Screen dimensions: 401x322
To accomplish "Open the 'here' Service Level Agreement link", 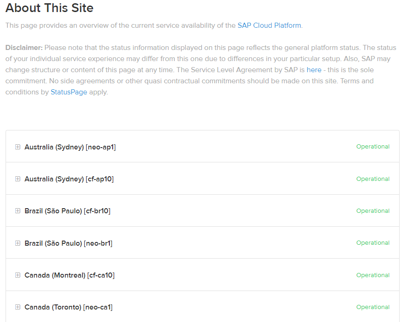I will [x=314, y=70].
